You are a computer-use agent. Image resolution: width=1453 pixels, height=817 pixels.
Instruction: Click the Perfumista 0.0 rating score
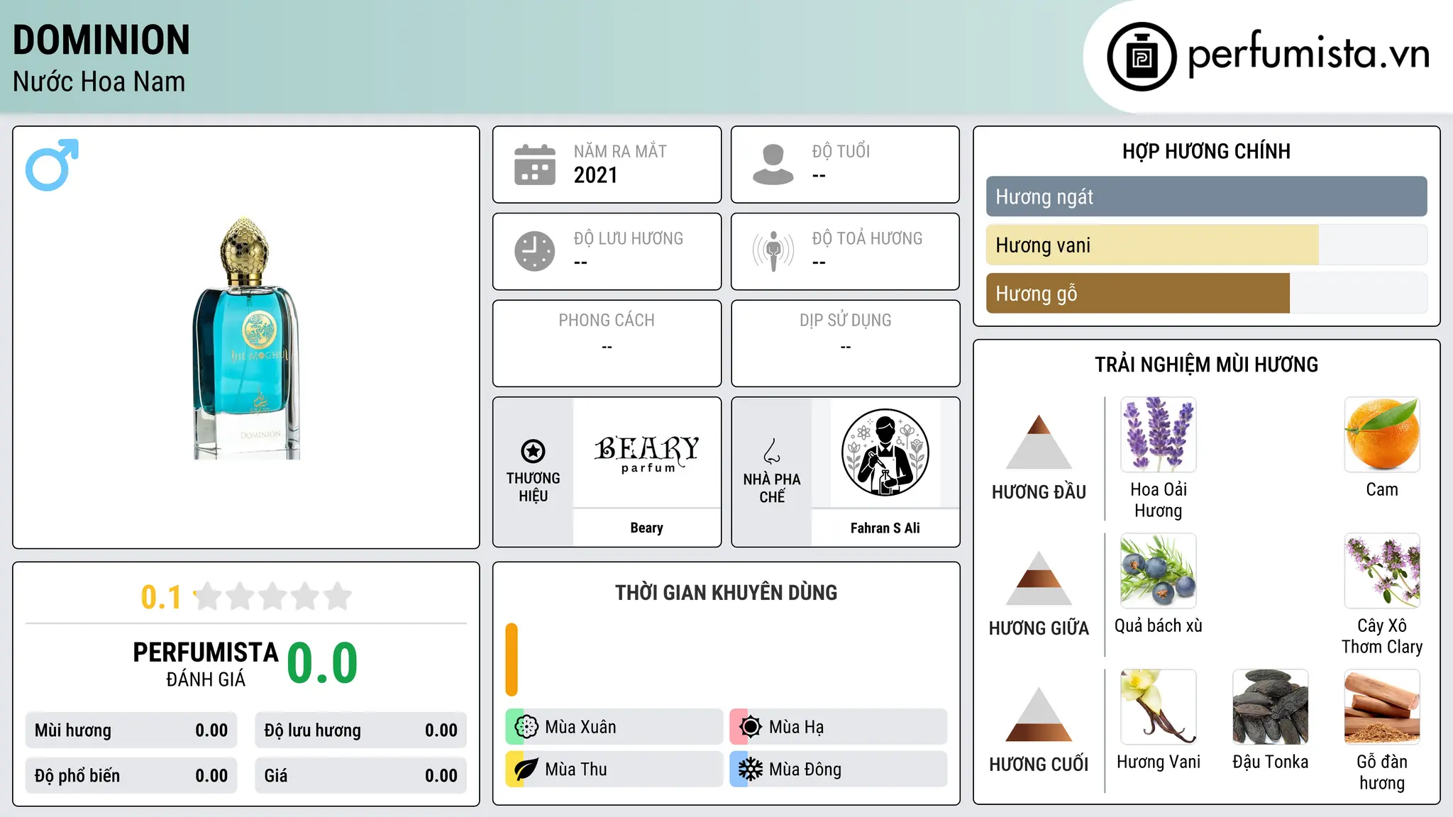point(322,664)
